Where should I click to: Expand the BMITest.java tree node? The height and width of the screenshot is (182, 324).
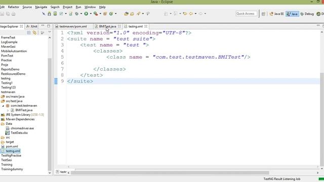coord(8,110)
